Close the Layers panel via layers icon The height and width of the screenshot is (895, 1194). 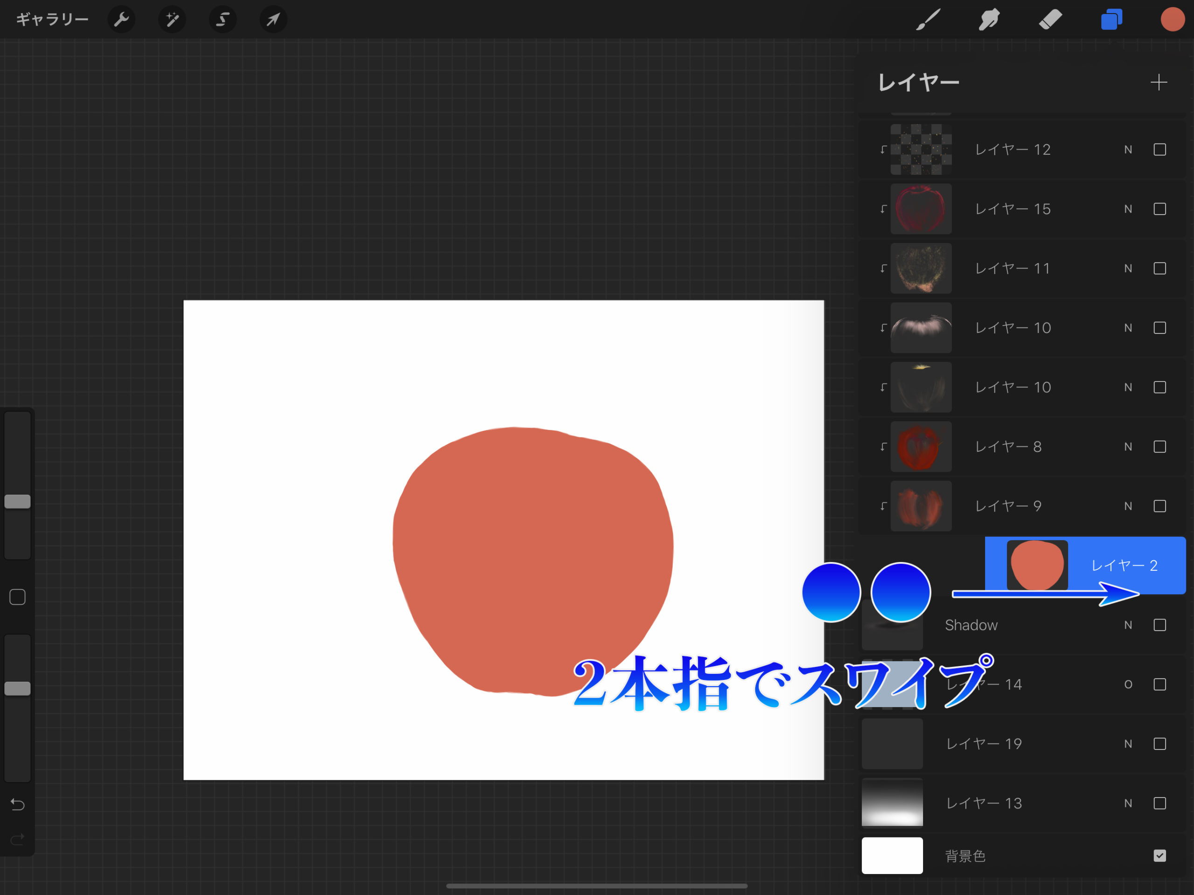pos(1111,20)
